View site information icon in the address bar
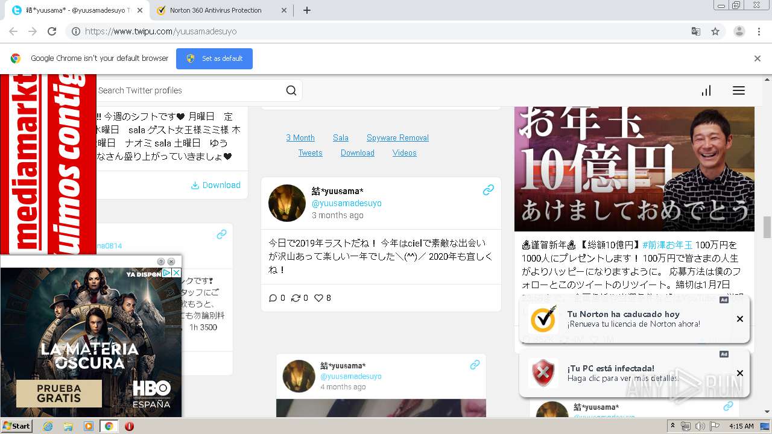 click(76, 31)
